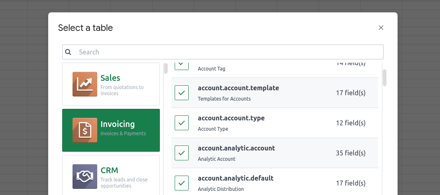The width and height of the screenshot is (440, 195).
Task: Click the table list scrollbar thumb
Action: click(x=385, y=78)
